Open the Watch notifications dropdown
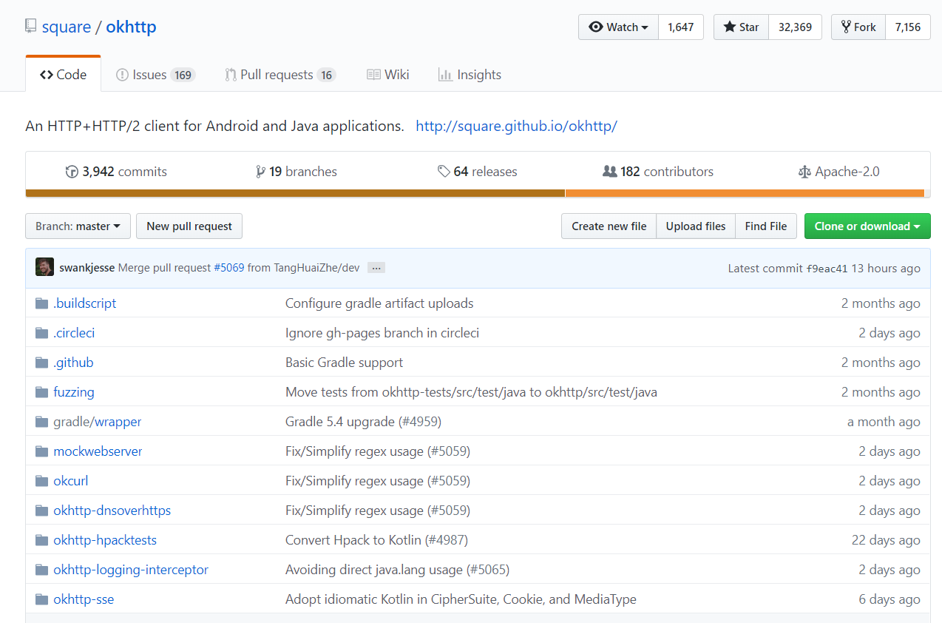This screenshot has width=942, height=623. coord(619,27)
